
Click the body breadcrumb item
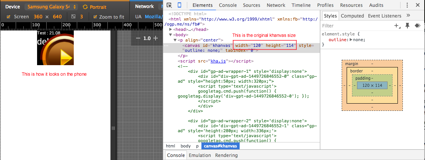186,146
